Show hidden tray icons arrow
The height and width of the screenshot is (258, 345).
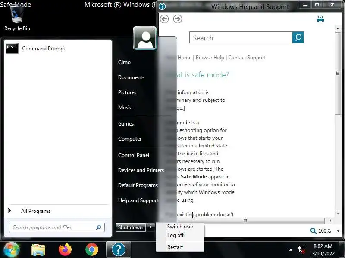pyautogui.click(x=291, y=250)
